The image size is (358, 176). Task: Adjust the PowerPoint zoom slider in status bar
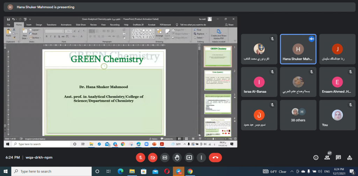click(213, 139)
